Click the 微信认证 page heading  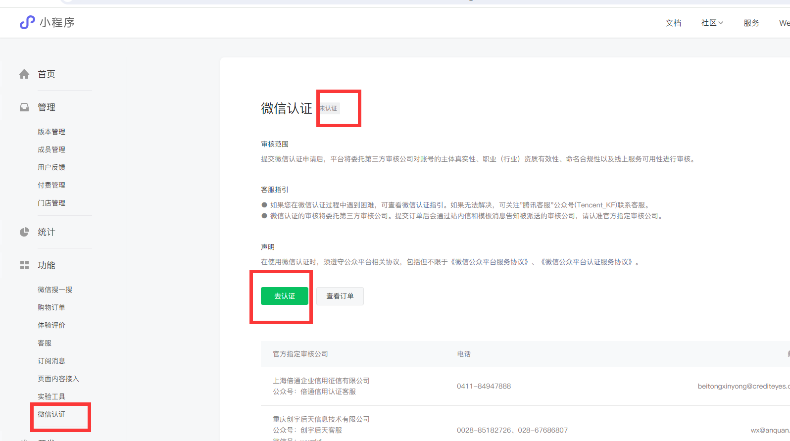coord(287,108)
